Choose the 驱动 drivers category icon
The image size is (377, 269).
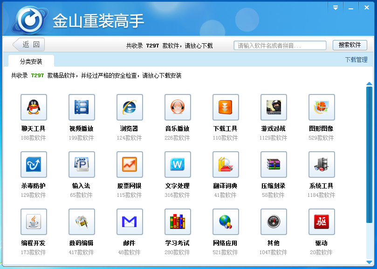tap(322, 222)
